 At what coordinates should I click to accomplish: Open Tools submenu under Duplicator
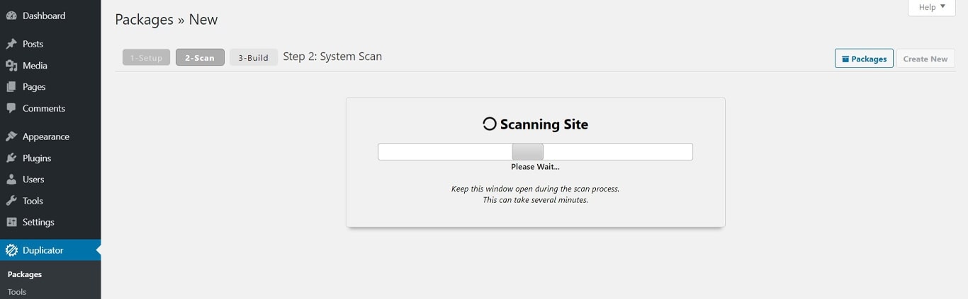click(x=17, y=292)
